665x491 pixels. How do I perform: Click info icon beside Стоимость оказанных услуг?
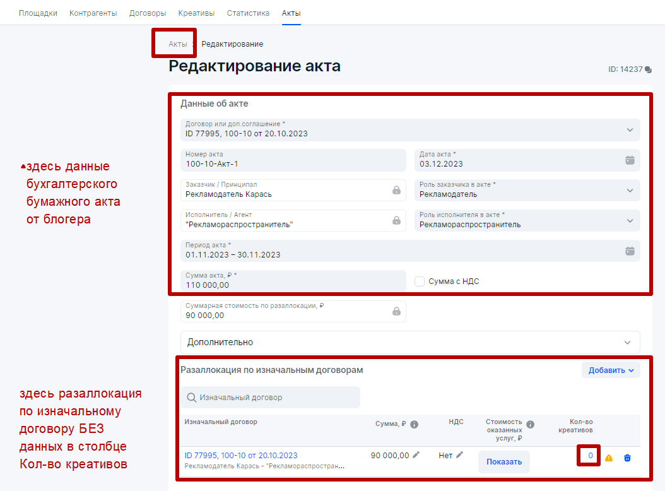click(530, 425)
